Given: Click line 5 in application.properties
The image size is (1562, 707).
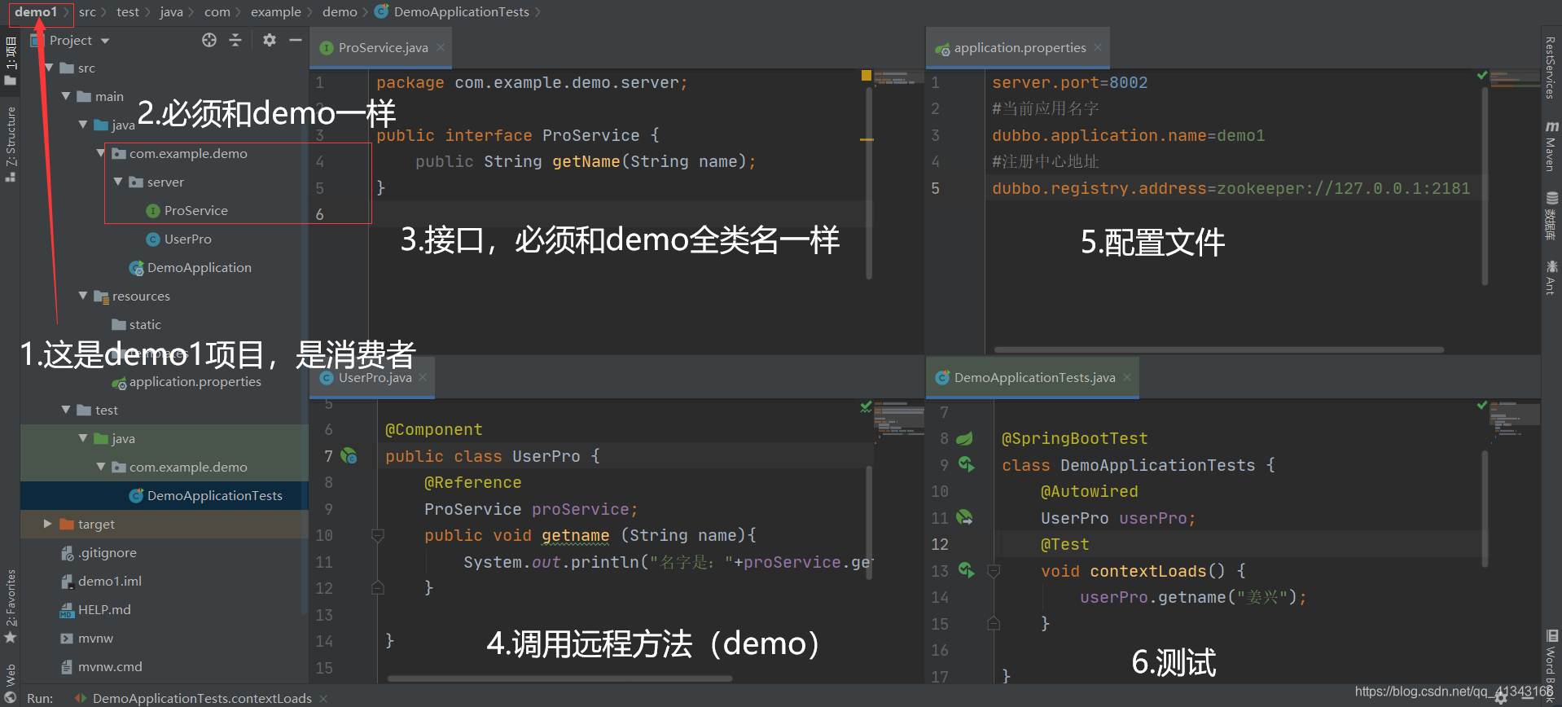Looking at the screenshot, I should 1231,188.
